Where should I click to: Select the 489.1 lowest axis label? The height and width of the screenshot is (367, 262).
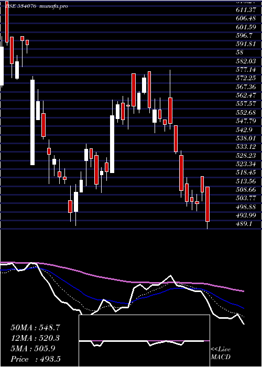(244, 224)
